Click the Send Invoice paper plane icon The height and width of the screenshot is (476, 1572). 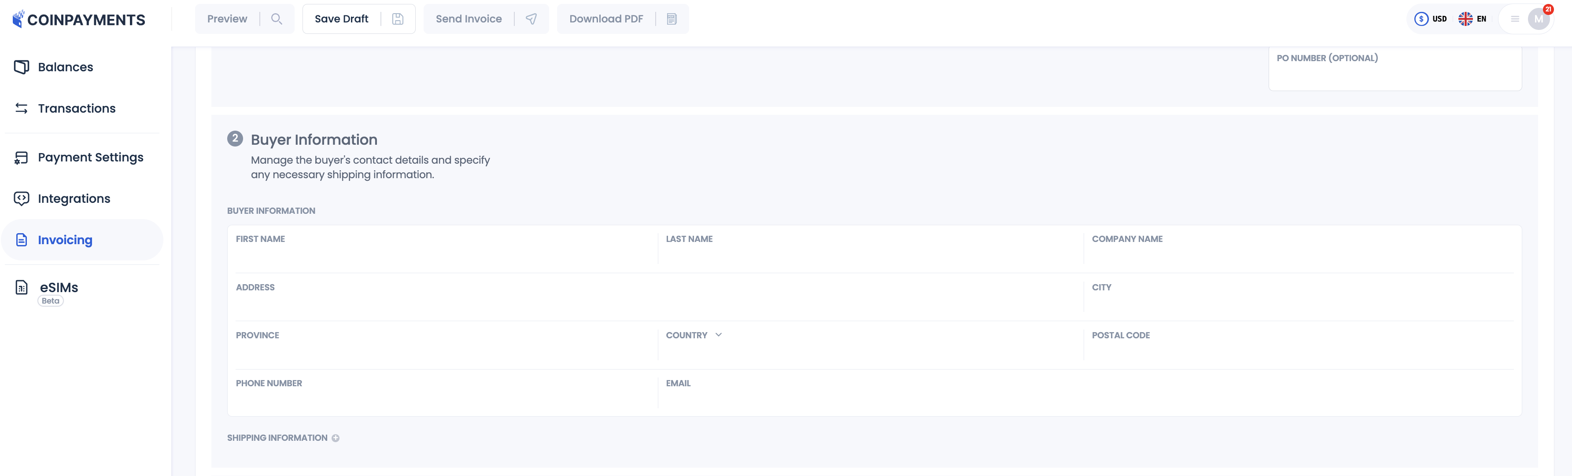(531, 19)
